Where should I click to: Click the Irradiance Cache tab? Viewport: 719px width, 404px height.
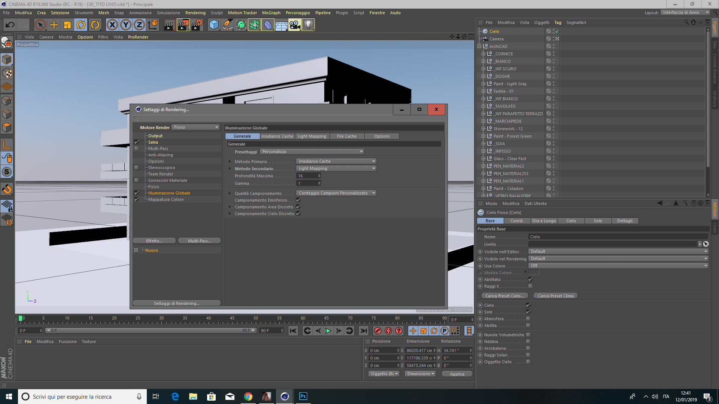[277, 136]
